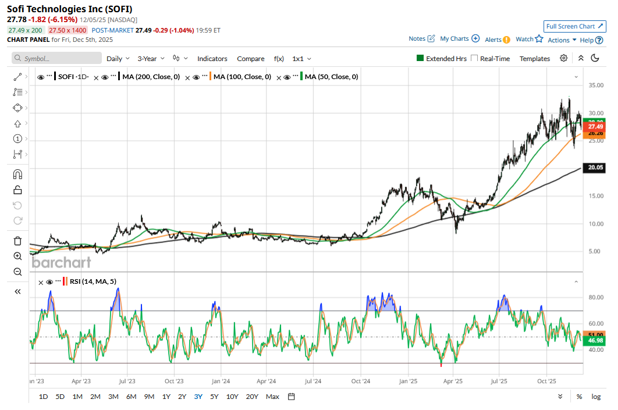Screen dimensions: 618x410
Task: Select the 6M time range
Action: click(x=131, y=397)
